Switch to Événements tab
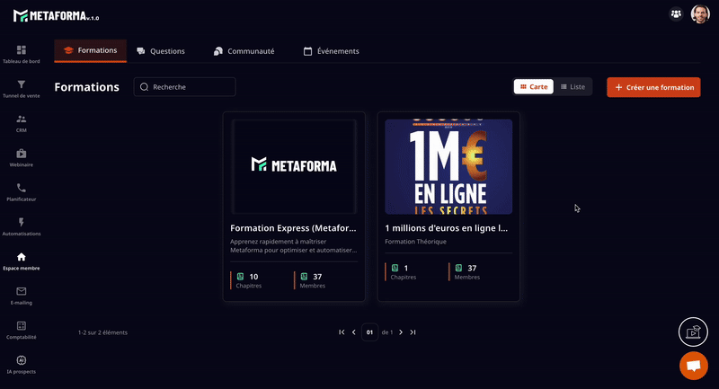719x389 pixels. pyautogui.click(x=331, y=51)
